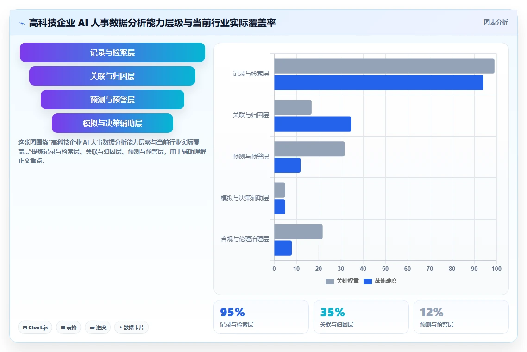The height and width of the screenshot is (352, 527).
Task: Click the 95% 记录与检索层 data card
Action: point(261,317)
